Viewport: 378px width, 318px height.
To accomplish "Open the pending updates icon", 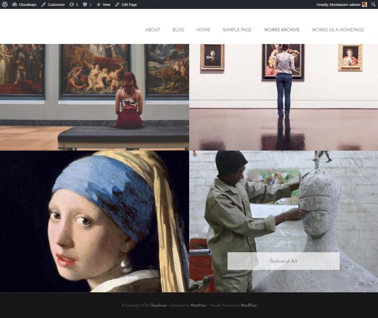I will point(73,4).
